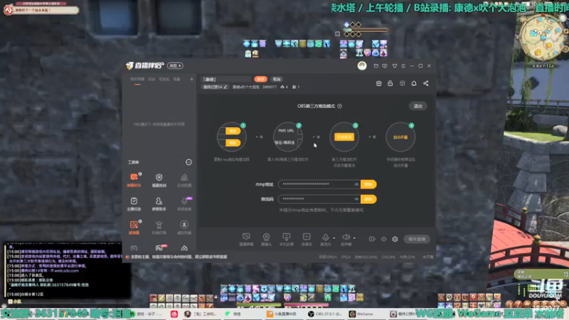Click the auto-start text in step 4 circle

[400, 137]
